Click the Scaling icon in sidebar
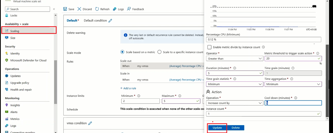 (7, 31)
